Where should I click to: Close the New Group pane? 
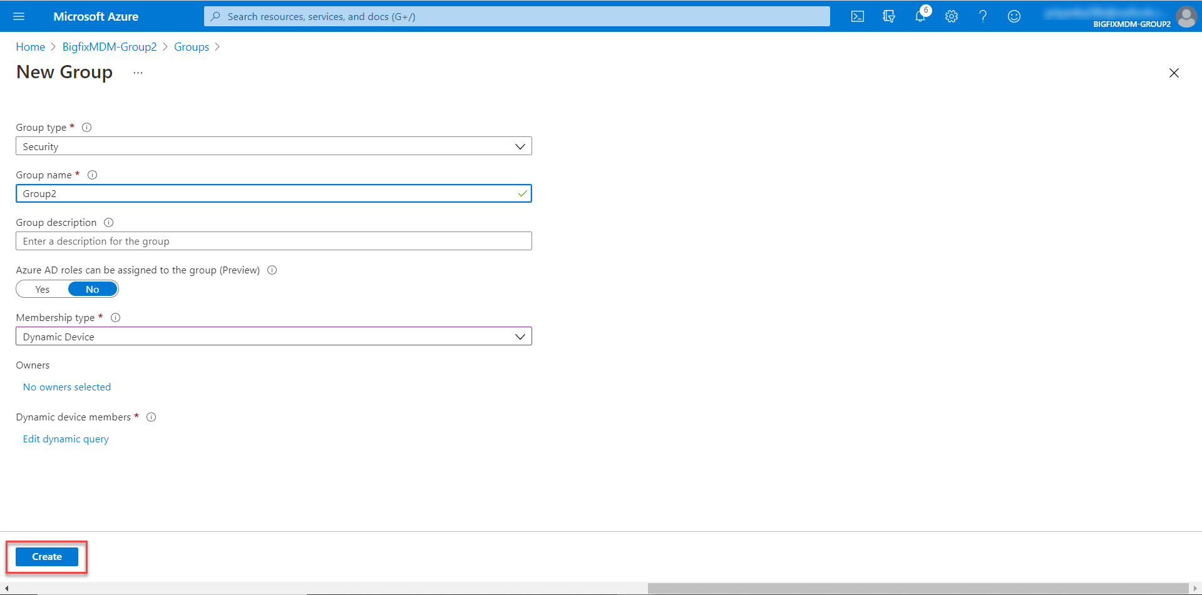[1174, 73]
